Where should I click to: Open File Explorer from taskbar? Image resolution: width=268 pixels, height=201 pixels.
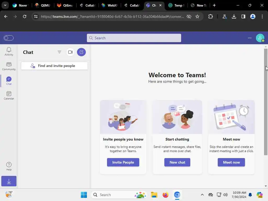click(x=154, y=195)
